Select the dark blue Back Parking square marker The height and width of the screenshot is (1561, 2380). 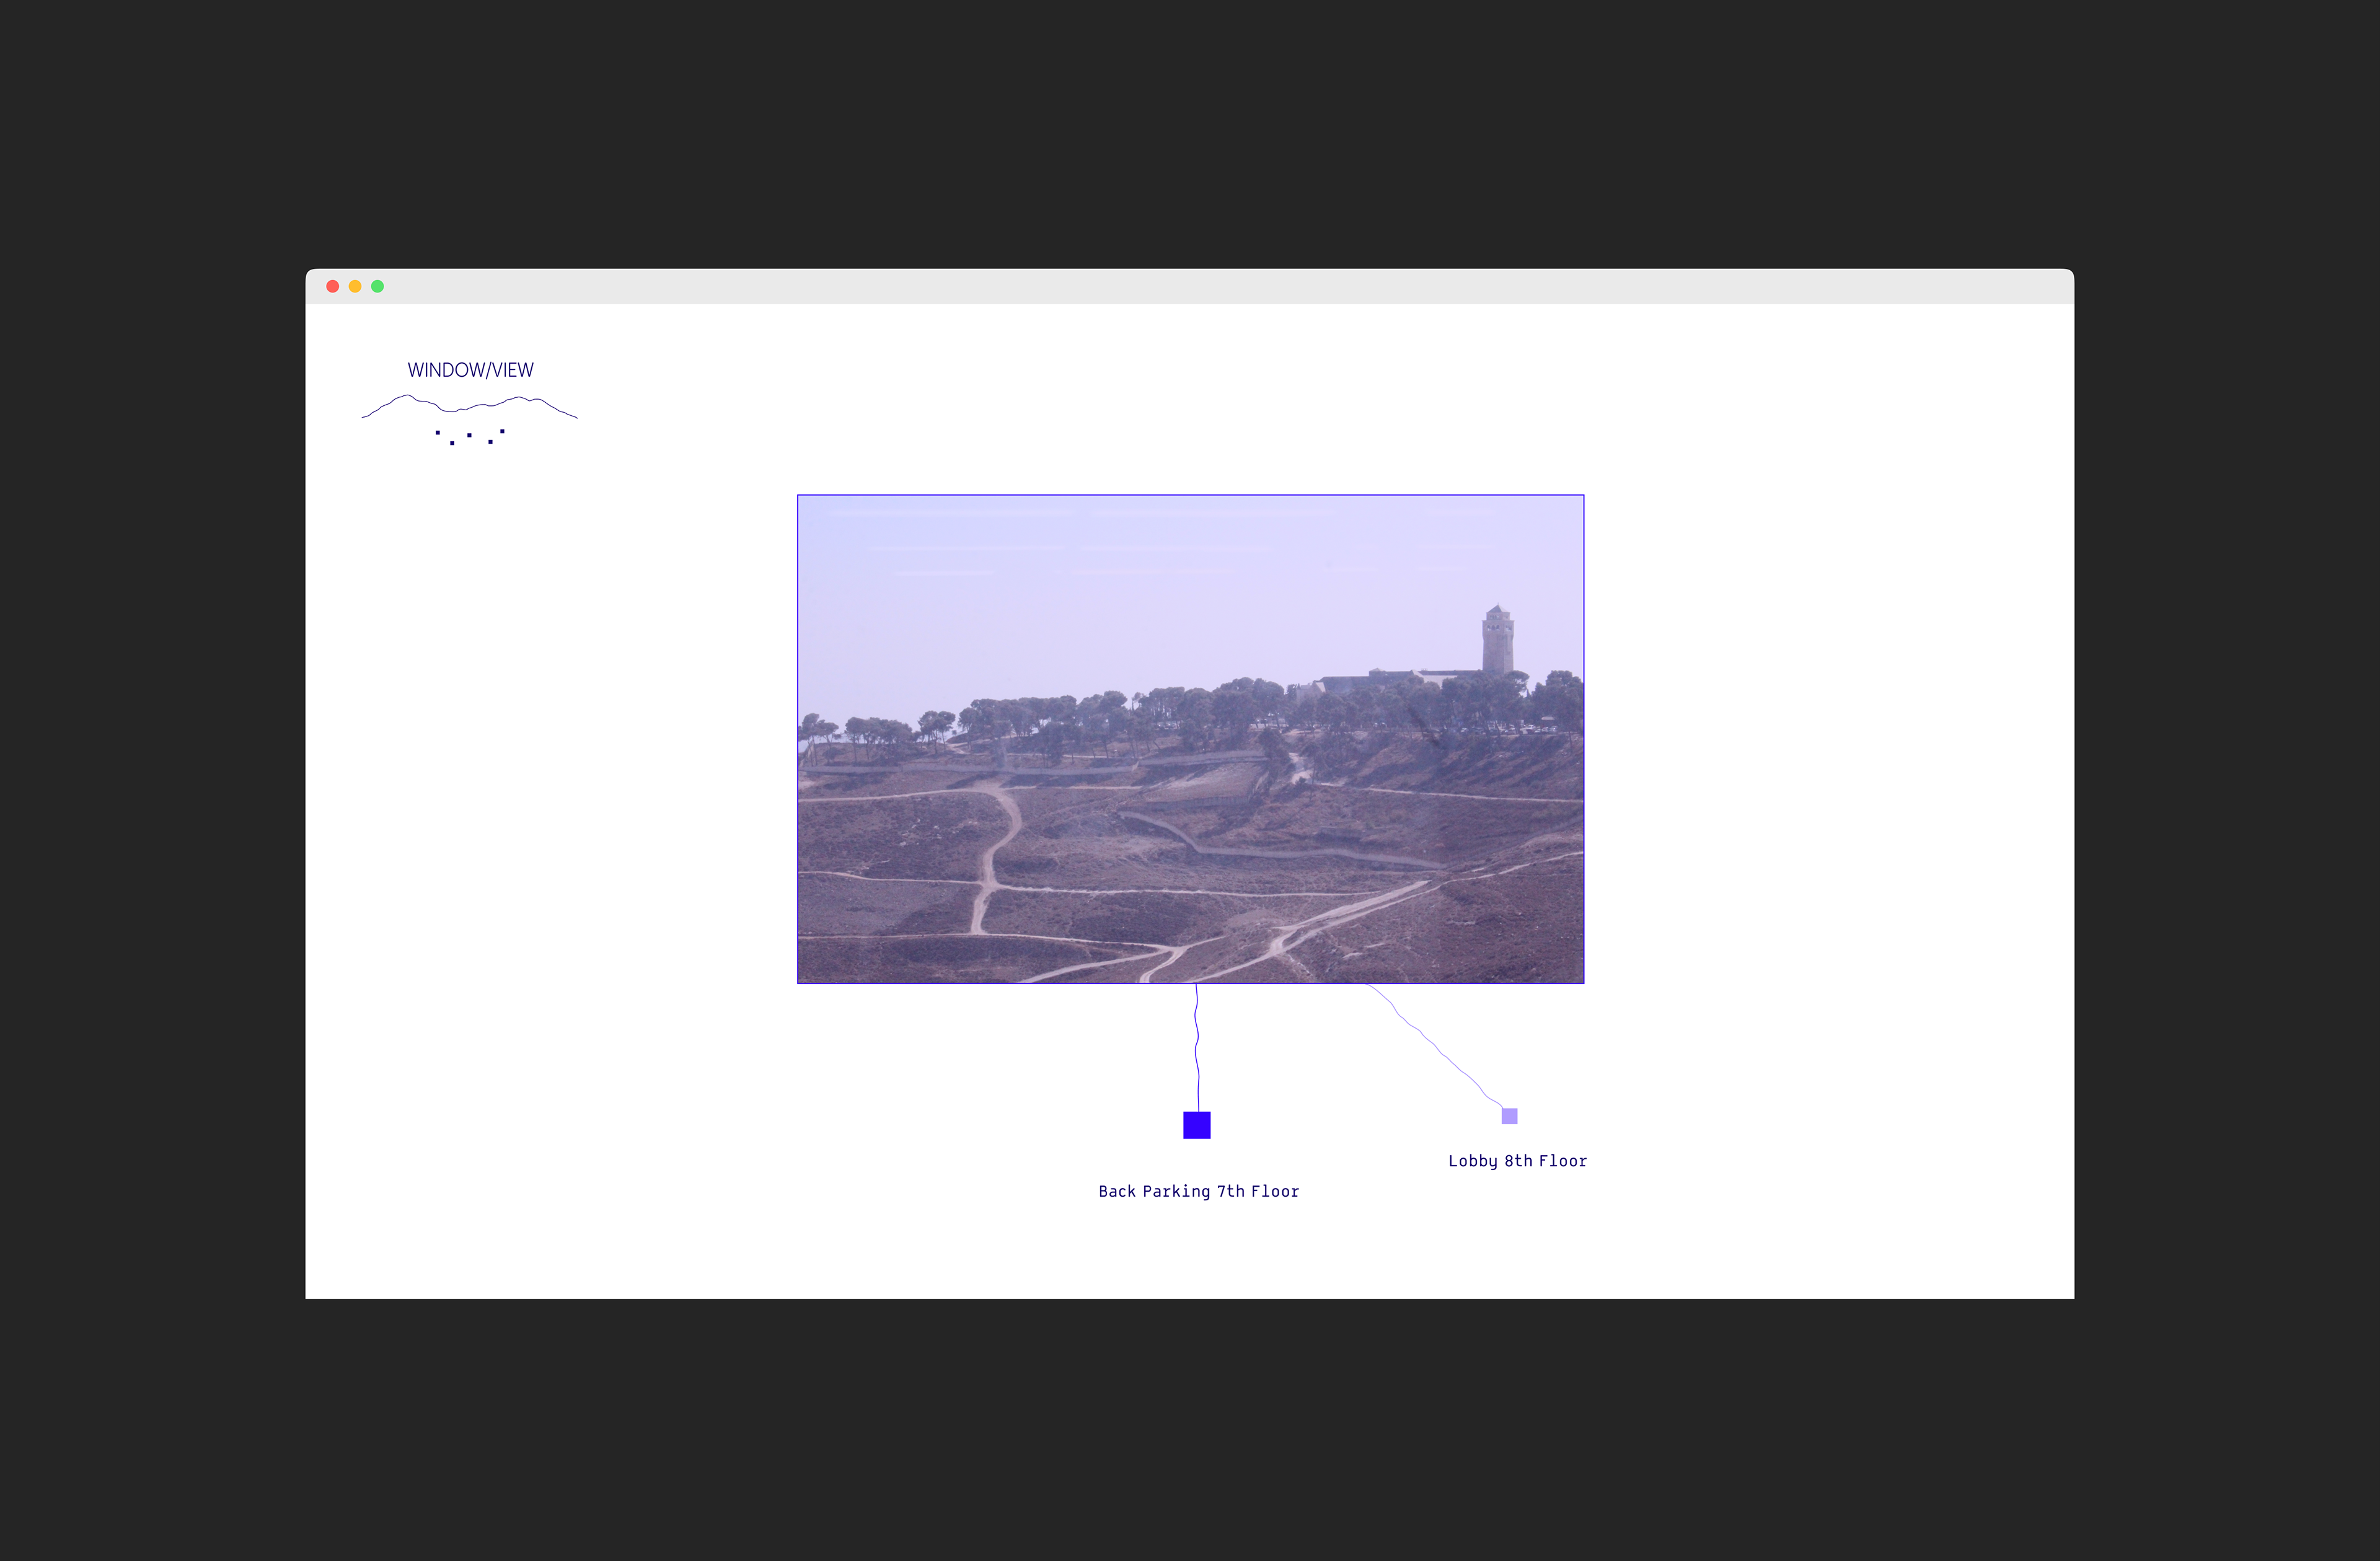coord(1196,1125)
